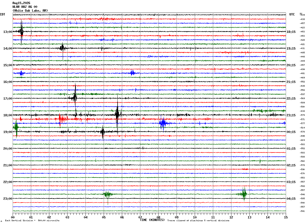This screenshot has width=306, height=224.
Task: Click the CDT timezone label
Action: (3, 14)
